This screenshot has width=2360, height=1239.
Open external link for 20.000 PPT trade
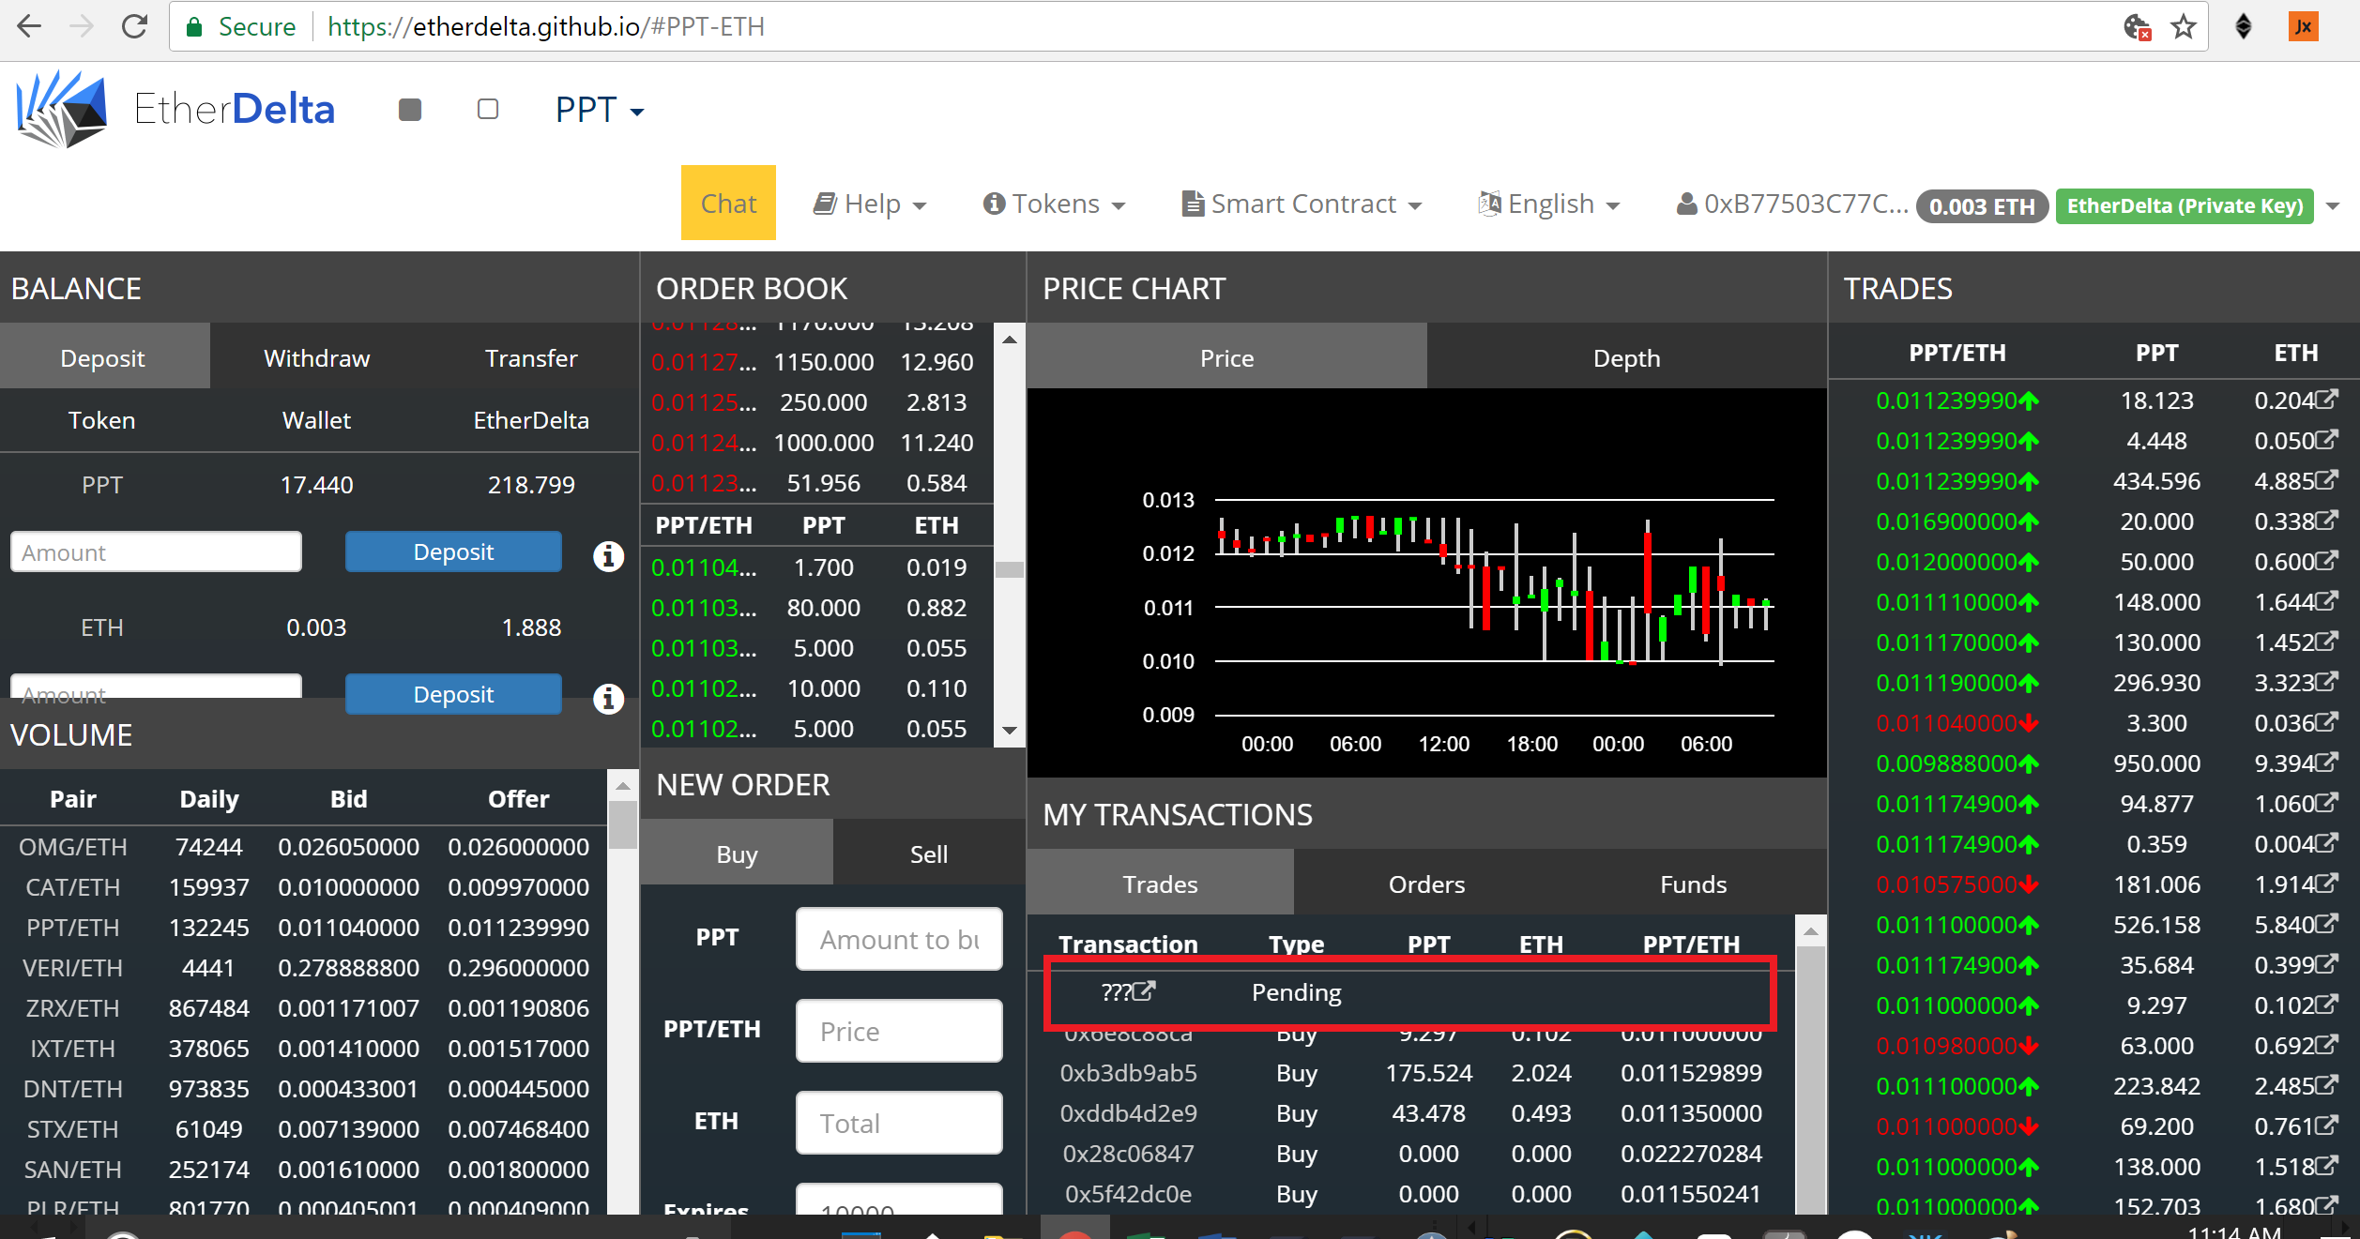[2326, 520]
